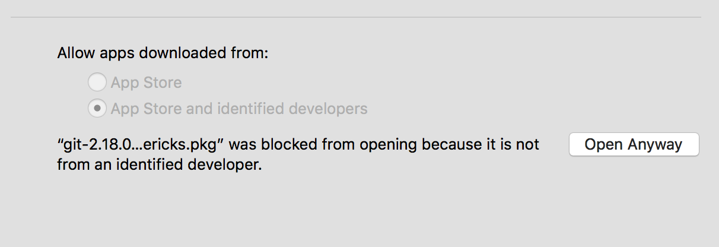Click "from an identified developer." message line

point(159,165)
